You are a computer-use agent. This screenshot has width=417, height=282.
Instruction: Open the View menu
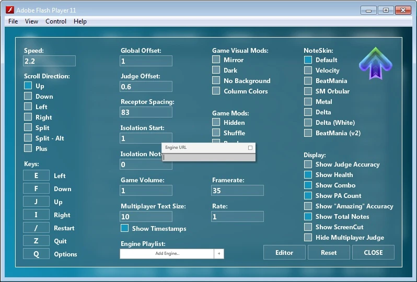click(31, 21)
